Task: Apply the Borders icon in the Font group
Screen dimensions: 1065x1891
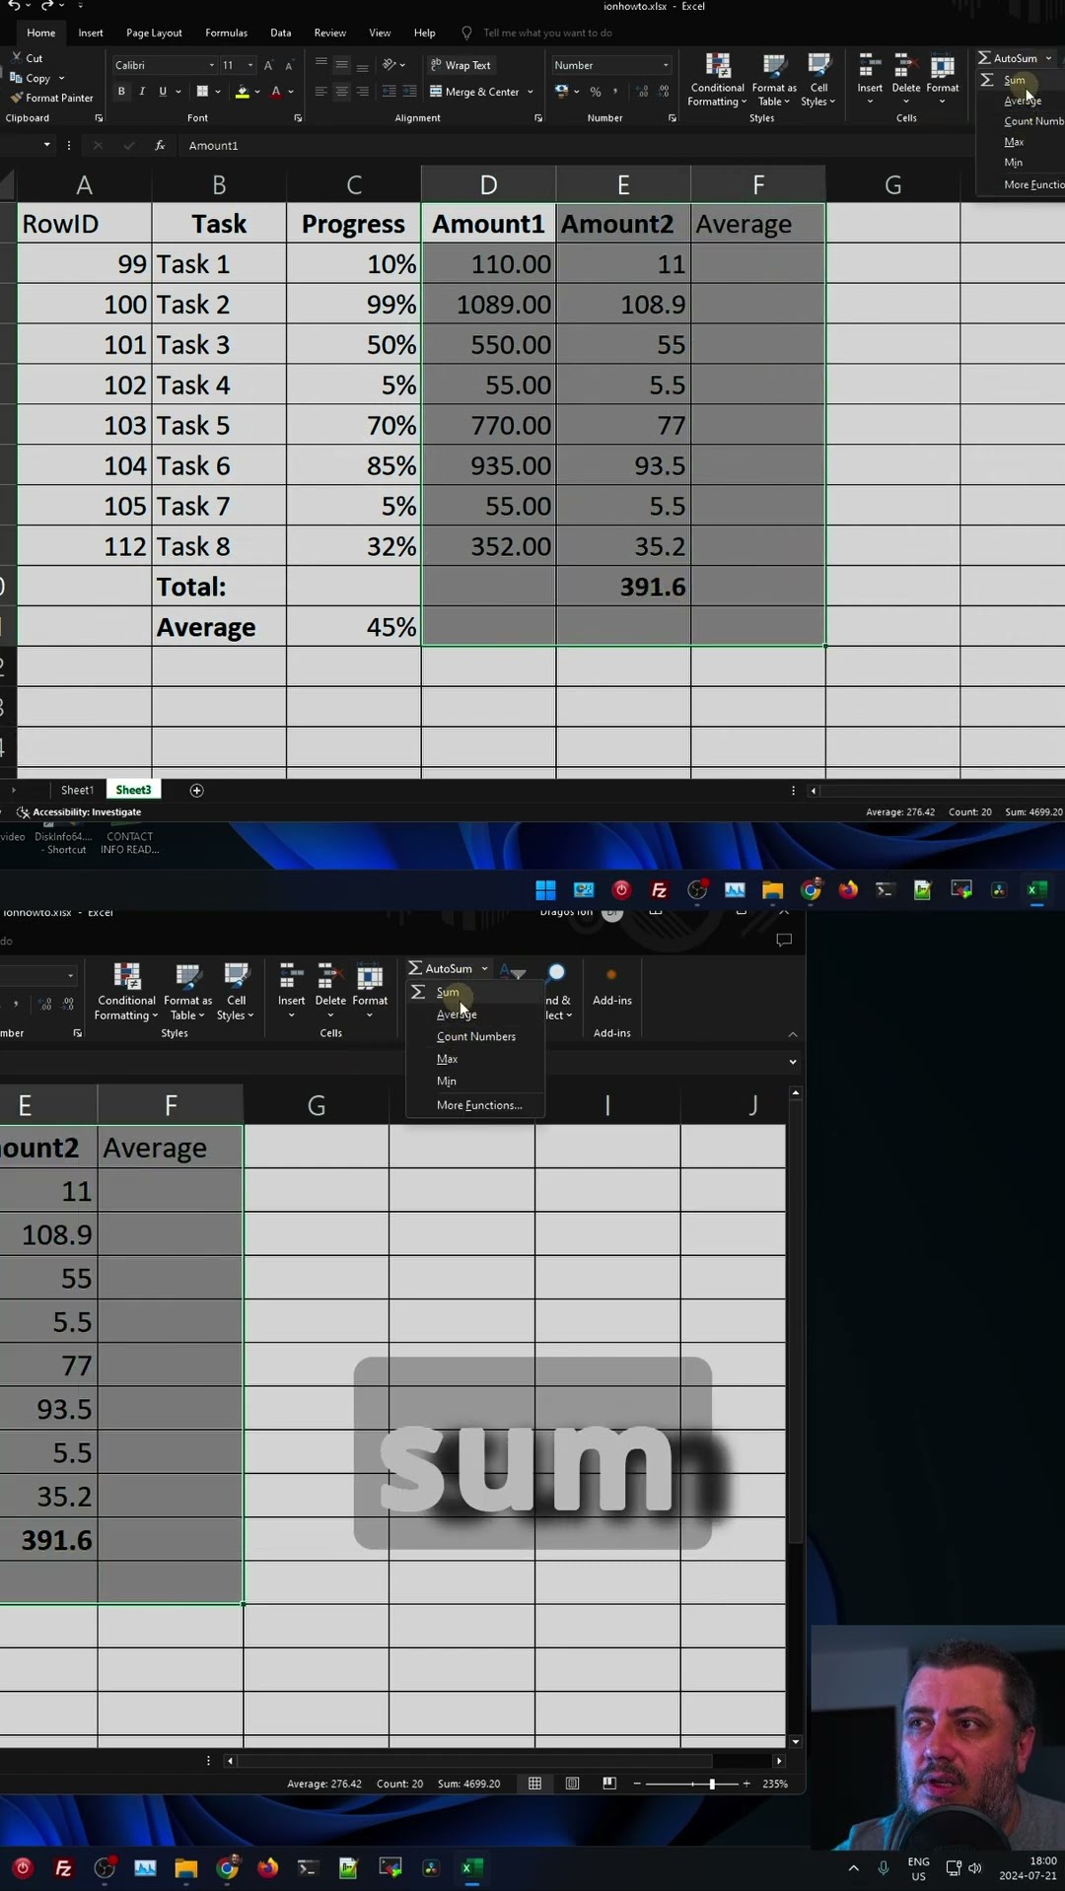Action: pyautogui.click(x=202, y=92)
